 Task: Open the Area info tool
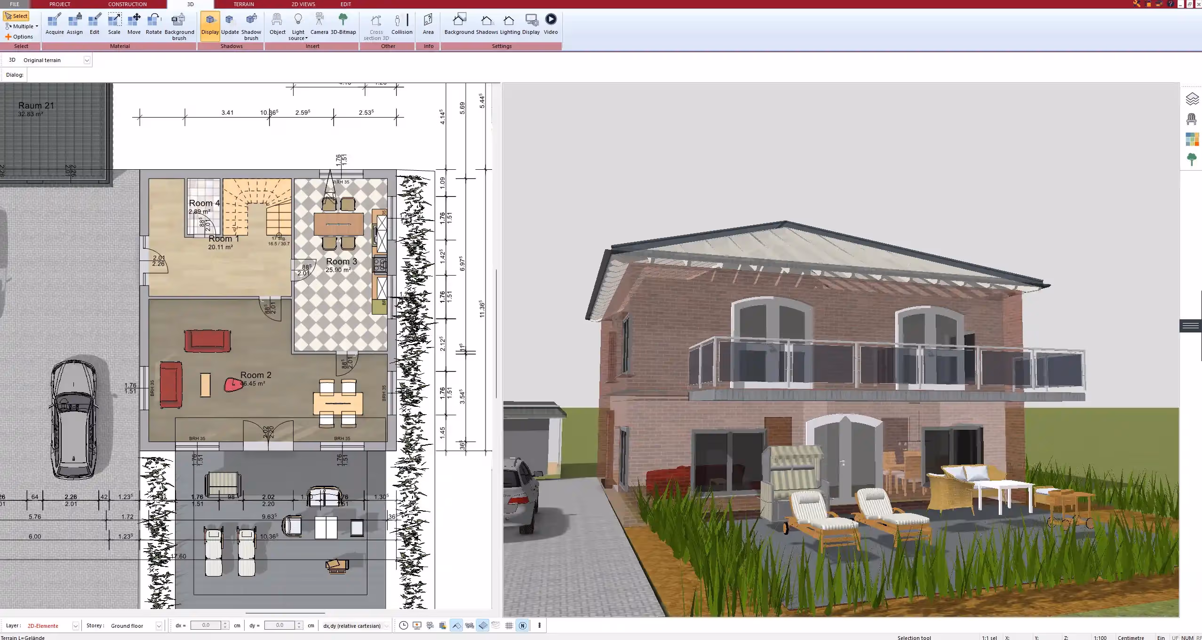click(428, 24)
